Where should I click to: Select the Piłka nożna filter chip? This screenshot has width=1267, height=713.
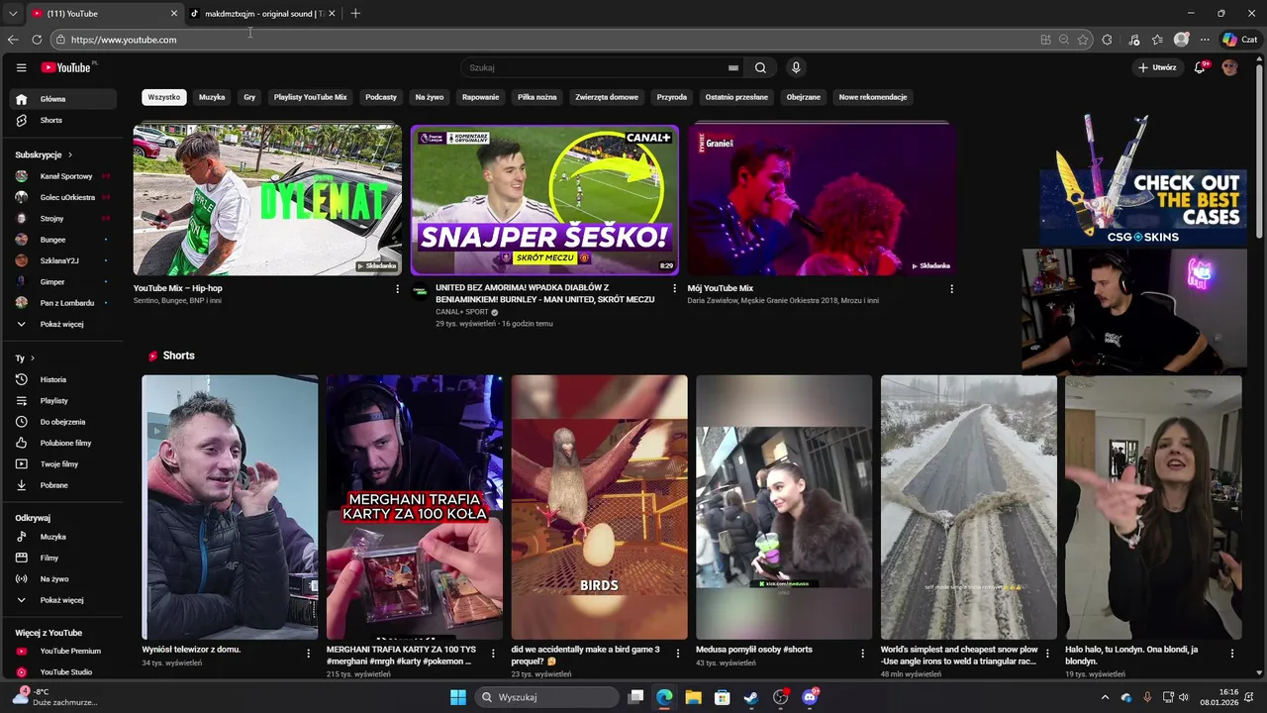coord(537,97)
